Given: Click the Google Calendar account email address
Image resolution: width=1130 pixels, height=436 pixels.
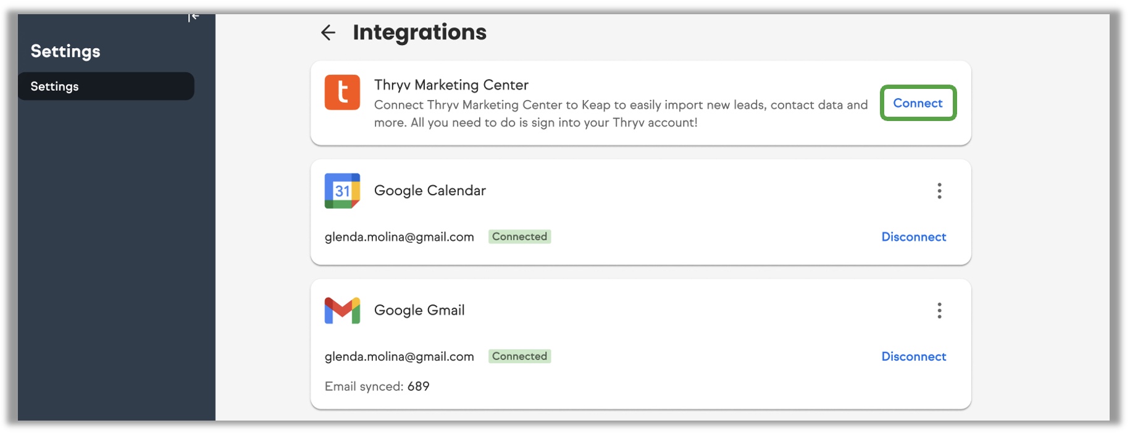Looking at the screenshot, I should pos(399,237).
